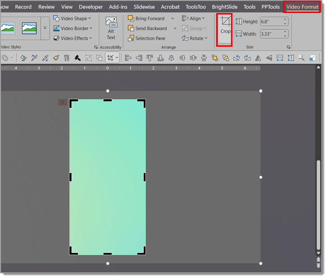Click the Same Height toolbar icon
This screenshot has height=278, width=327.
click(290, 58)
